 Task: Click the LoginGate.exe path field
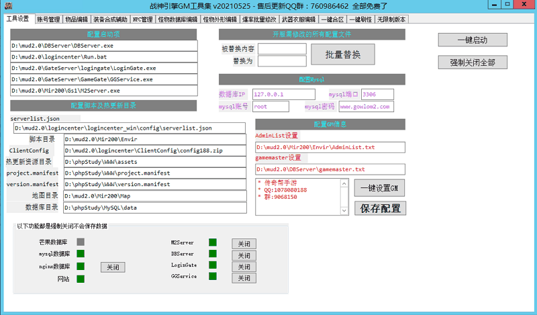(104, 69)
